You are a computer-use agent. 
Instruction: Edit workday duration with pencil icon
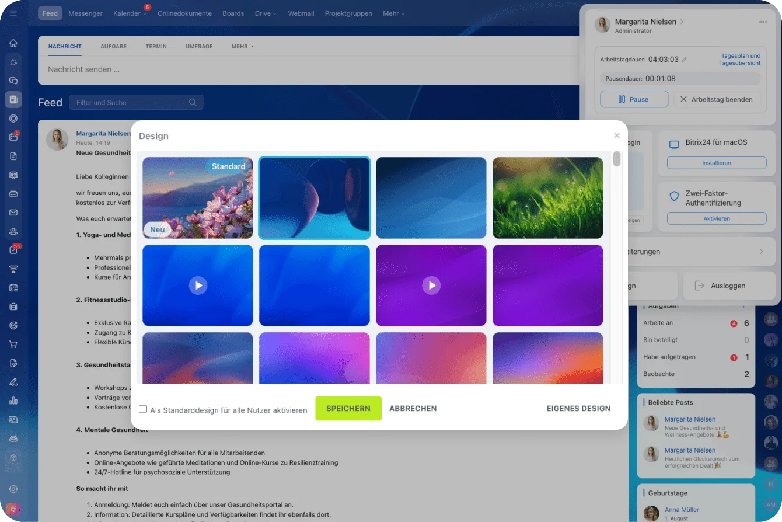(685, 60)
